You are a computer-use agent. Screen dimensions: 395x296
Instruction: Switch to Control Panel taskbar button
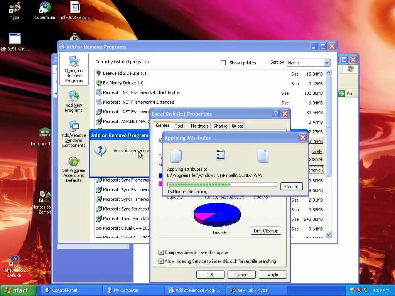click(72, 290)
